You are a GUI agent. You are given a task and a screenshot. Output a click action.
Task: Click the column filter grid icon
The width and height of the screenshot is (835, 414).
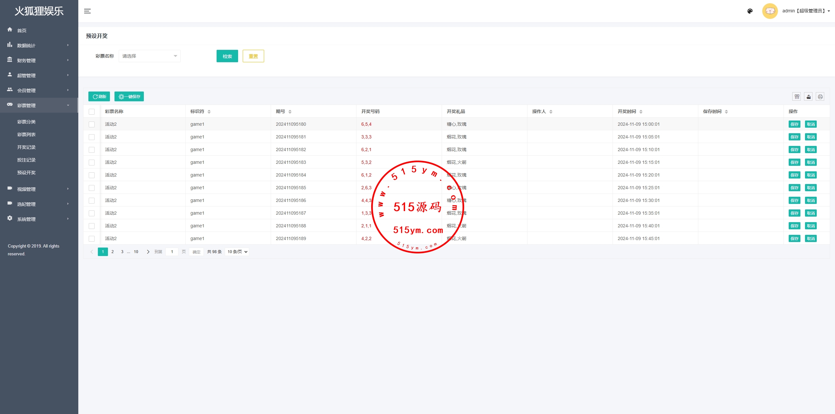(797, 96)
